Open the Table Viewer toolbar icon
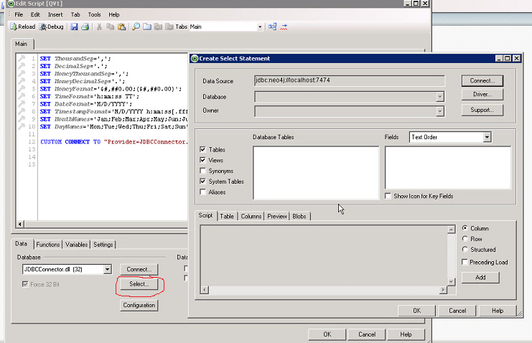 point(272,27)
